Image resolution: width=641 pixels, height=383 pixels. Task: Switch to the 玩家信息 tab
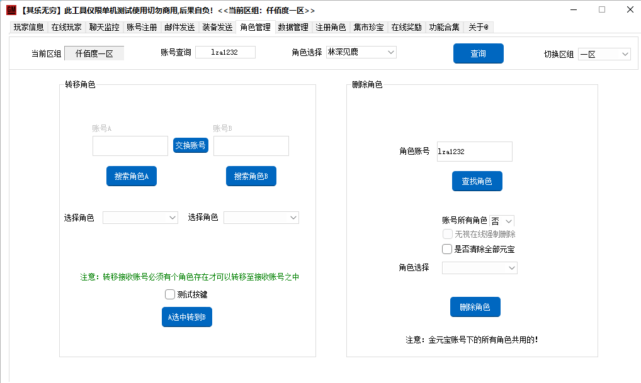pos(29,27)
